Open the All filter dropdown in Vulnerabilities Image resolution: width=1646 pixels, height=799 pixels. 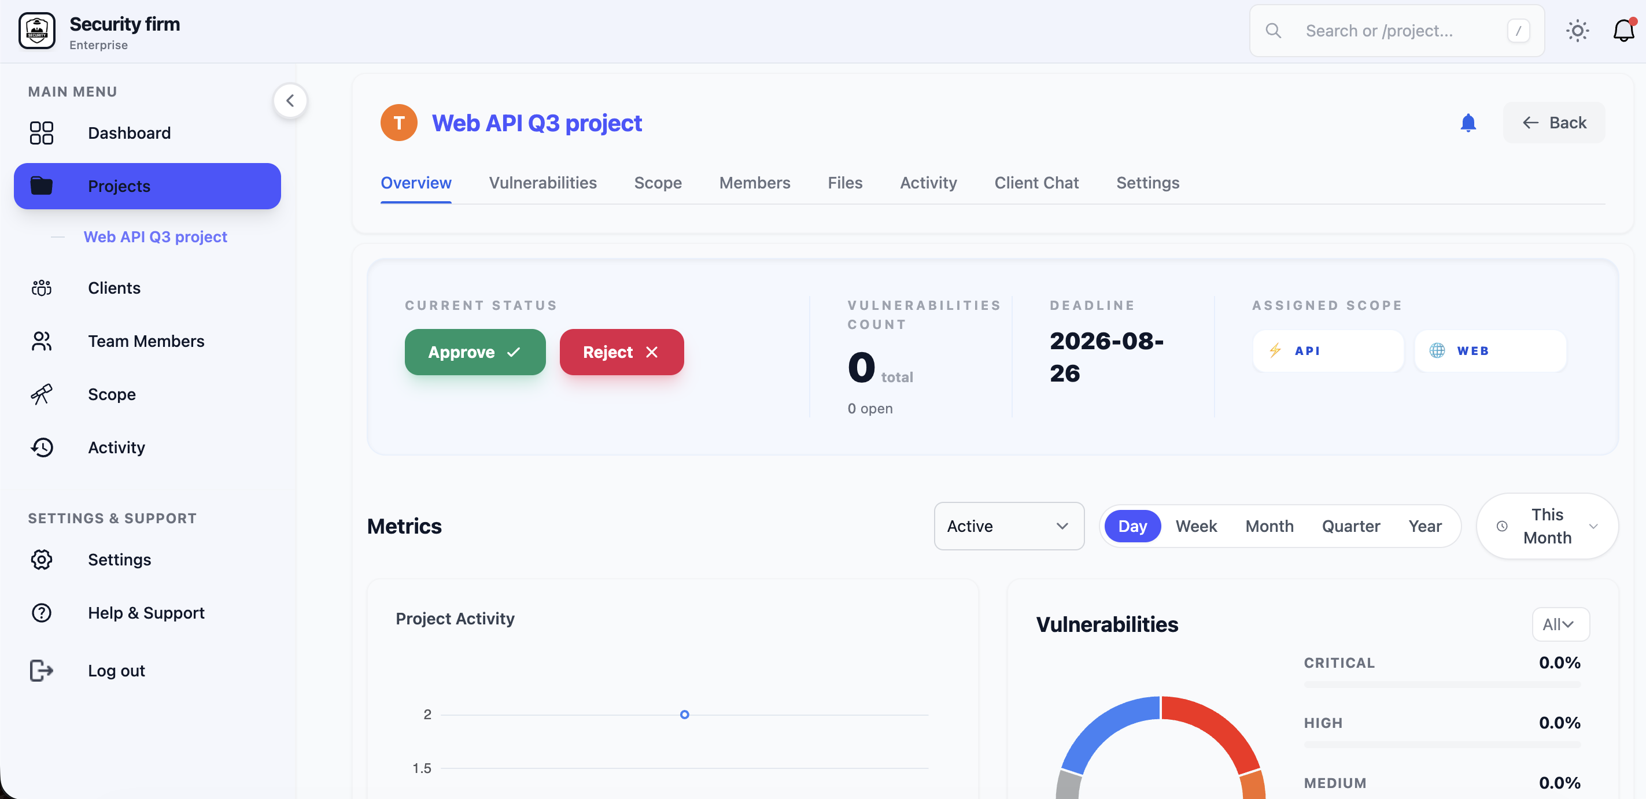click(x=1560, y=624)
